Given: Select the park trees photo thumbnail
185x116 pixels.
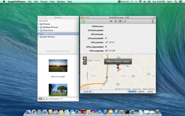Looking at the screenshot, I should (58, 90).
